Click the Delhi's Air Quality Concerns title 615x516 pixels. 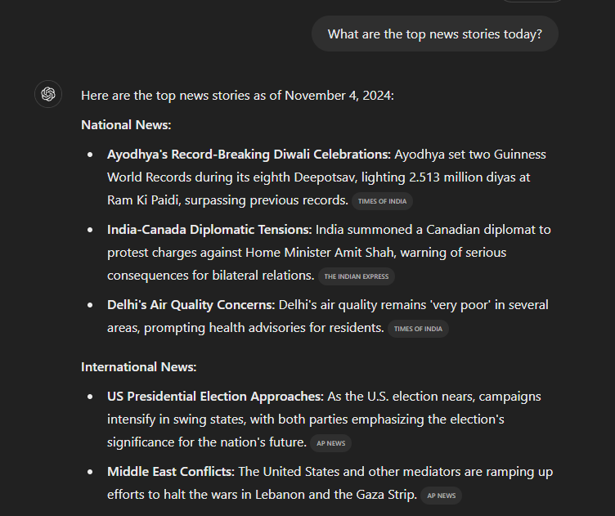[191, 304]
